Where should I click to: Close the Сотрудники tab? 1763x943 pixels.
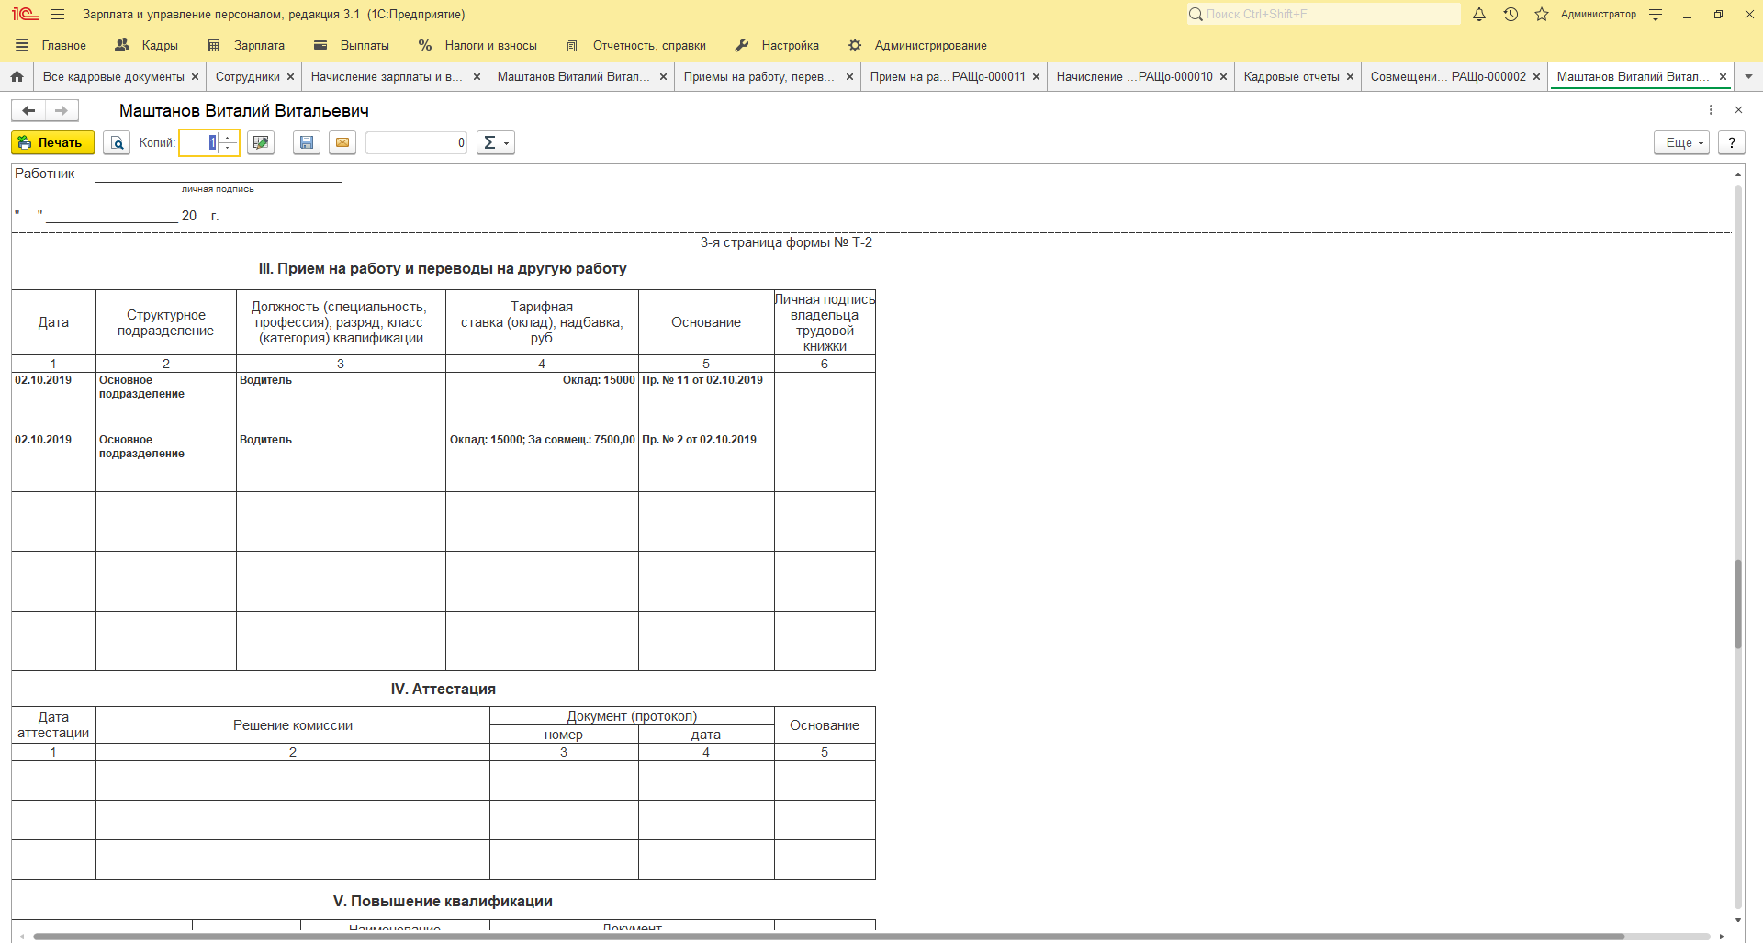click(x=290, y=77)
